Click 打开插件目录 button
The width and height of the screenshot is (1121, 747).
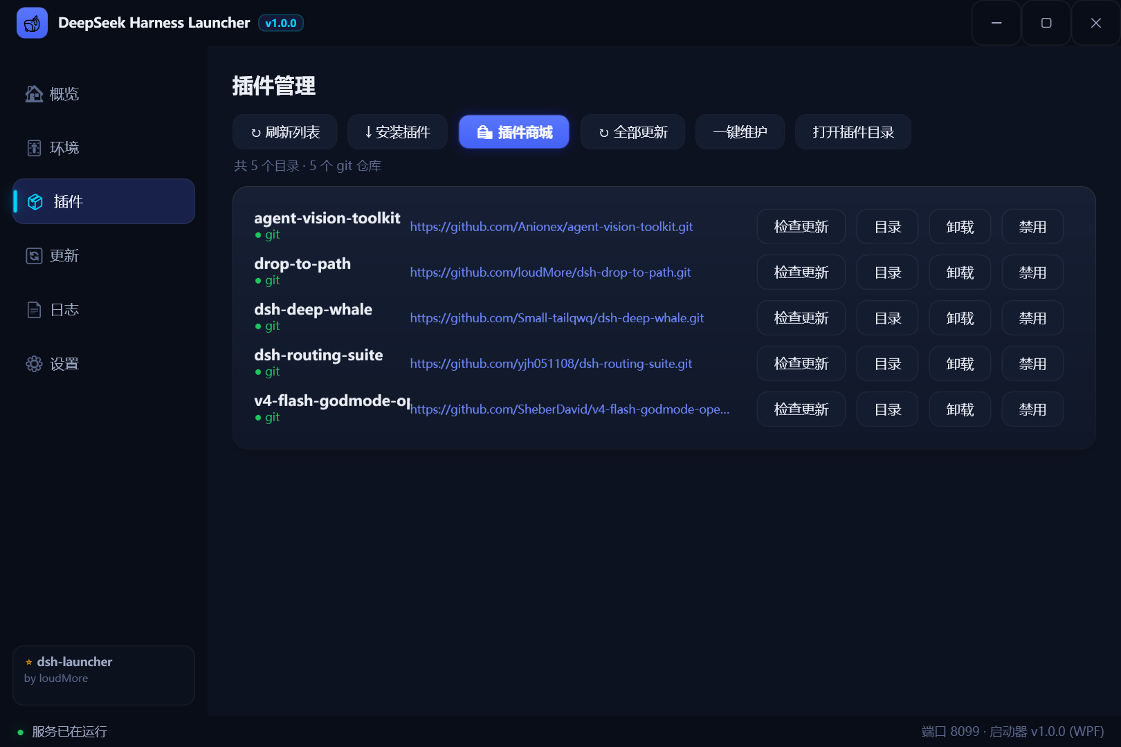click(x=853, y=131)
